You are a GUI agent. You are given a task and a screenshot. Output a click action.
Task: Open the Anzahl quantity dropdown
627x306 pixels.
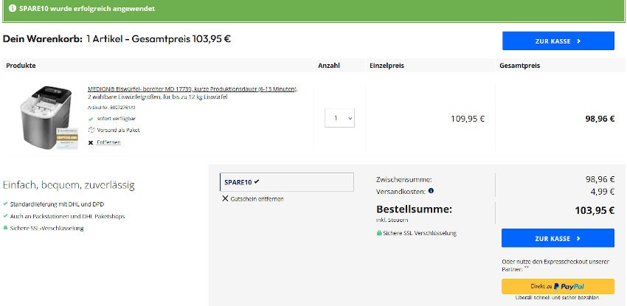pos(339,118)
